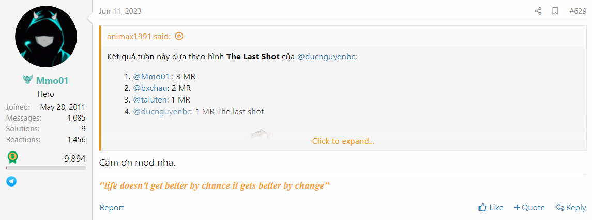This screenshot has width=592, height=220.
Task: Open Mmo01's hooded avatar image
Action: click(x=46, y=37)
